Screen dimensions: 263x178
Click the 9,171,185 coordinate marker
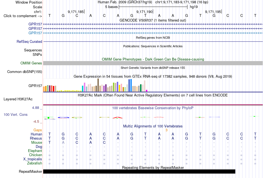[76, 12]
